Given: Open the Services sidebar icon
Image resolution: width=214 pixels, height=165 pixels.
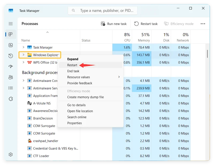Looking at the screenshot, I should pos(11,99).
